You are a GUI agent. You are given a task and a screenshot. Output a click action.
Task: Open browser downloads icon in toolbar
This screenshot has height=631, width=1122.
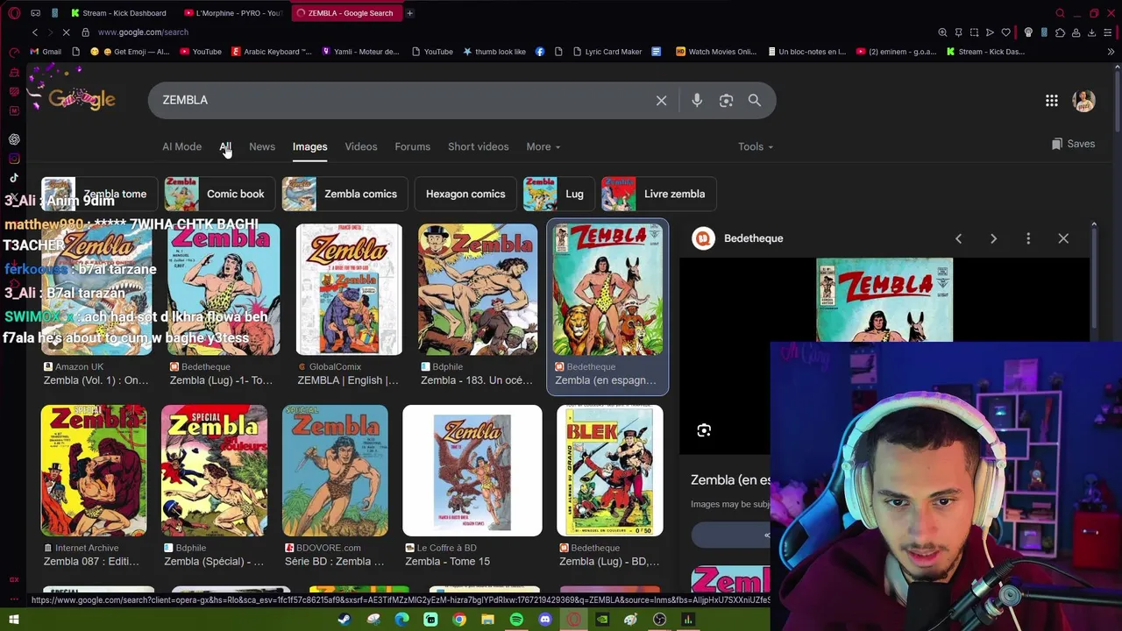tap(1092, 32)
